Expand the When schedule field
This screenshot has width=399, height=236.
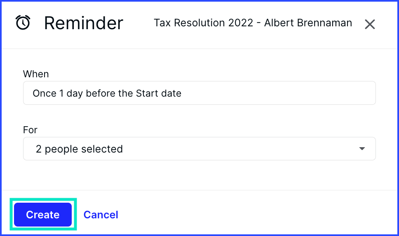[199, 93]
